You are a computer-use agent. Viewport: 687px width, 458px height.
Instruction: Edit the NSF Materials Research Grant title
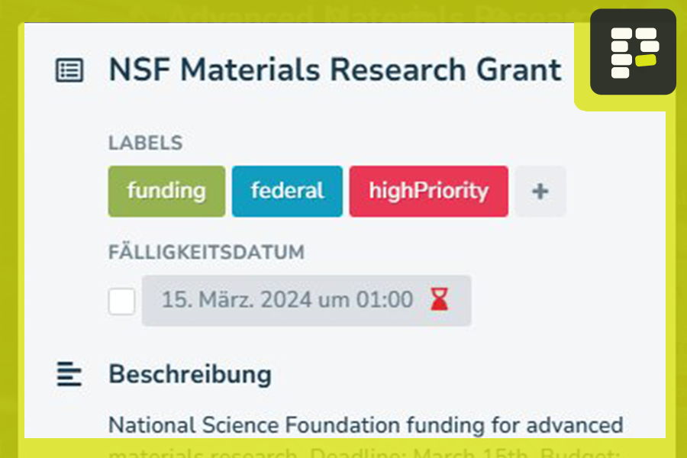334,70
